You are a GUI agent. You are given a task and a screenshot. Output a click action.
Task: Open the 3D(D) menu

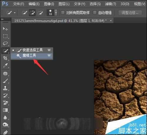click(125, 4)
